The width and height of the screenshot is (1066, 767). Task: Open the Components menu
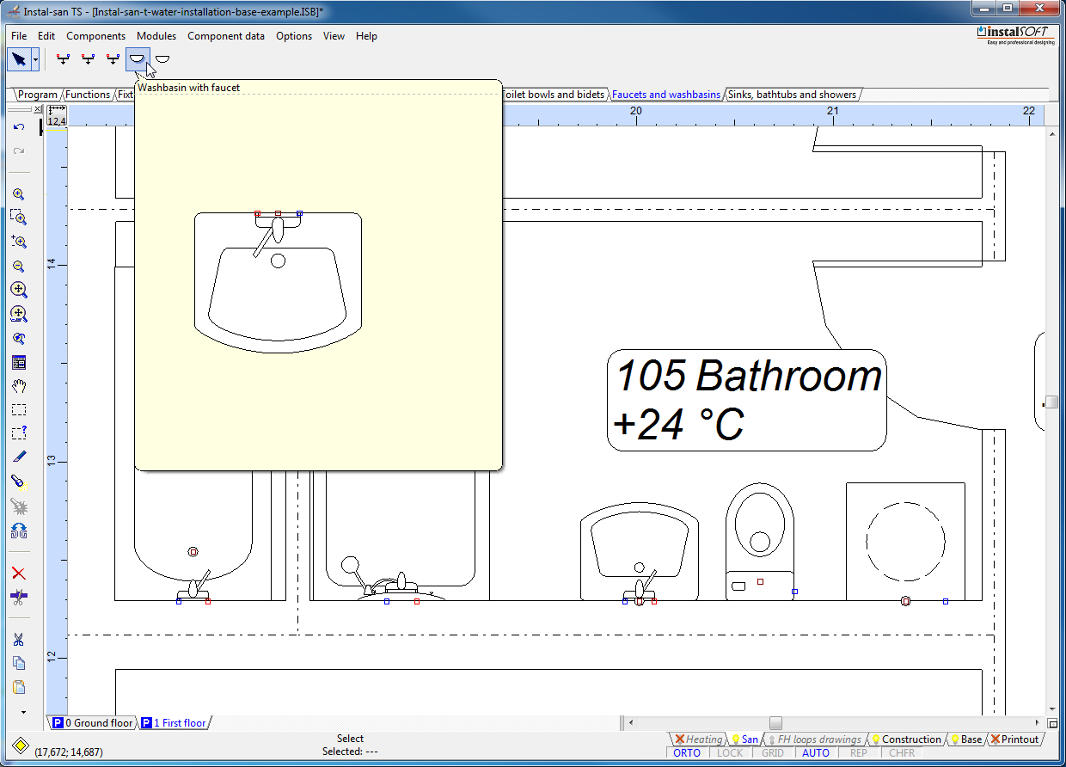pos(95,36)
